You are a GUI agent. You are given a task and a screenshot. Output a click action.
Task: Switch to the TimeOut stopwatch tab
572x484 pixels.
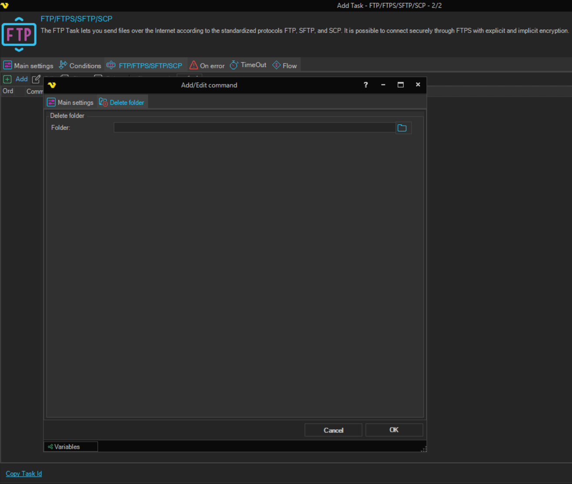coord(248,65)
